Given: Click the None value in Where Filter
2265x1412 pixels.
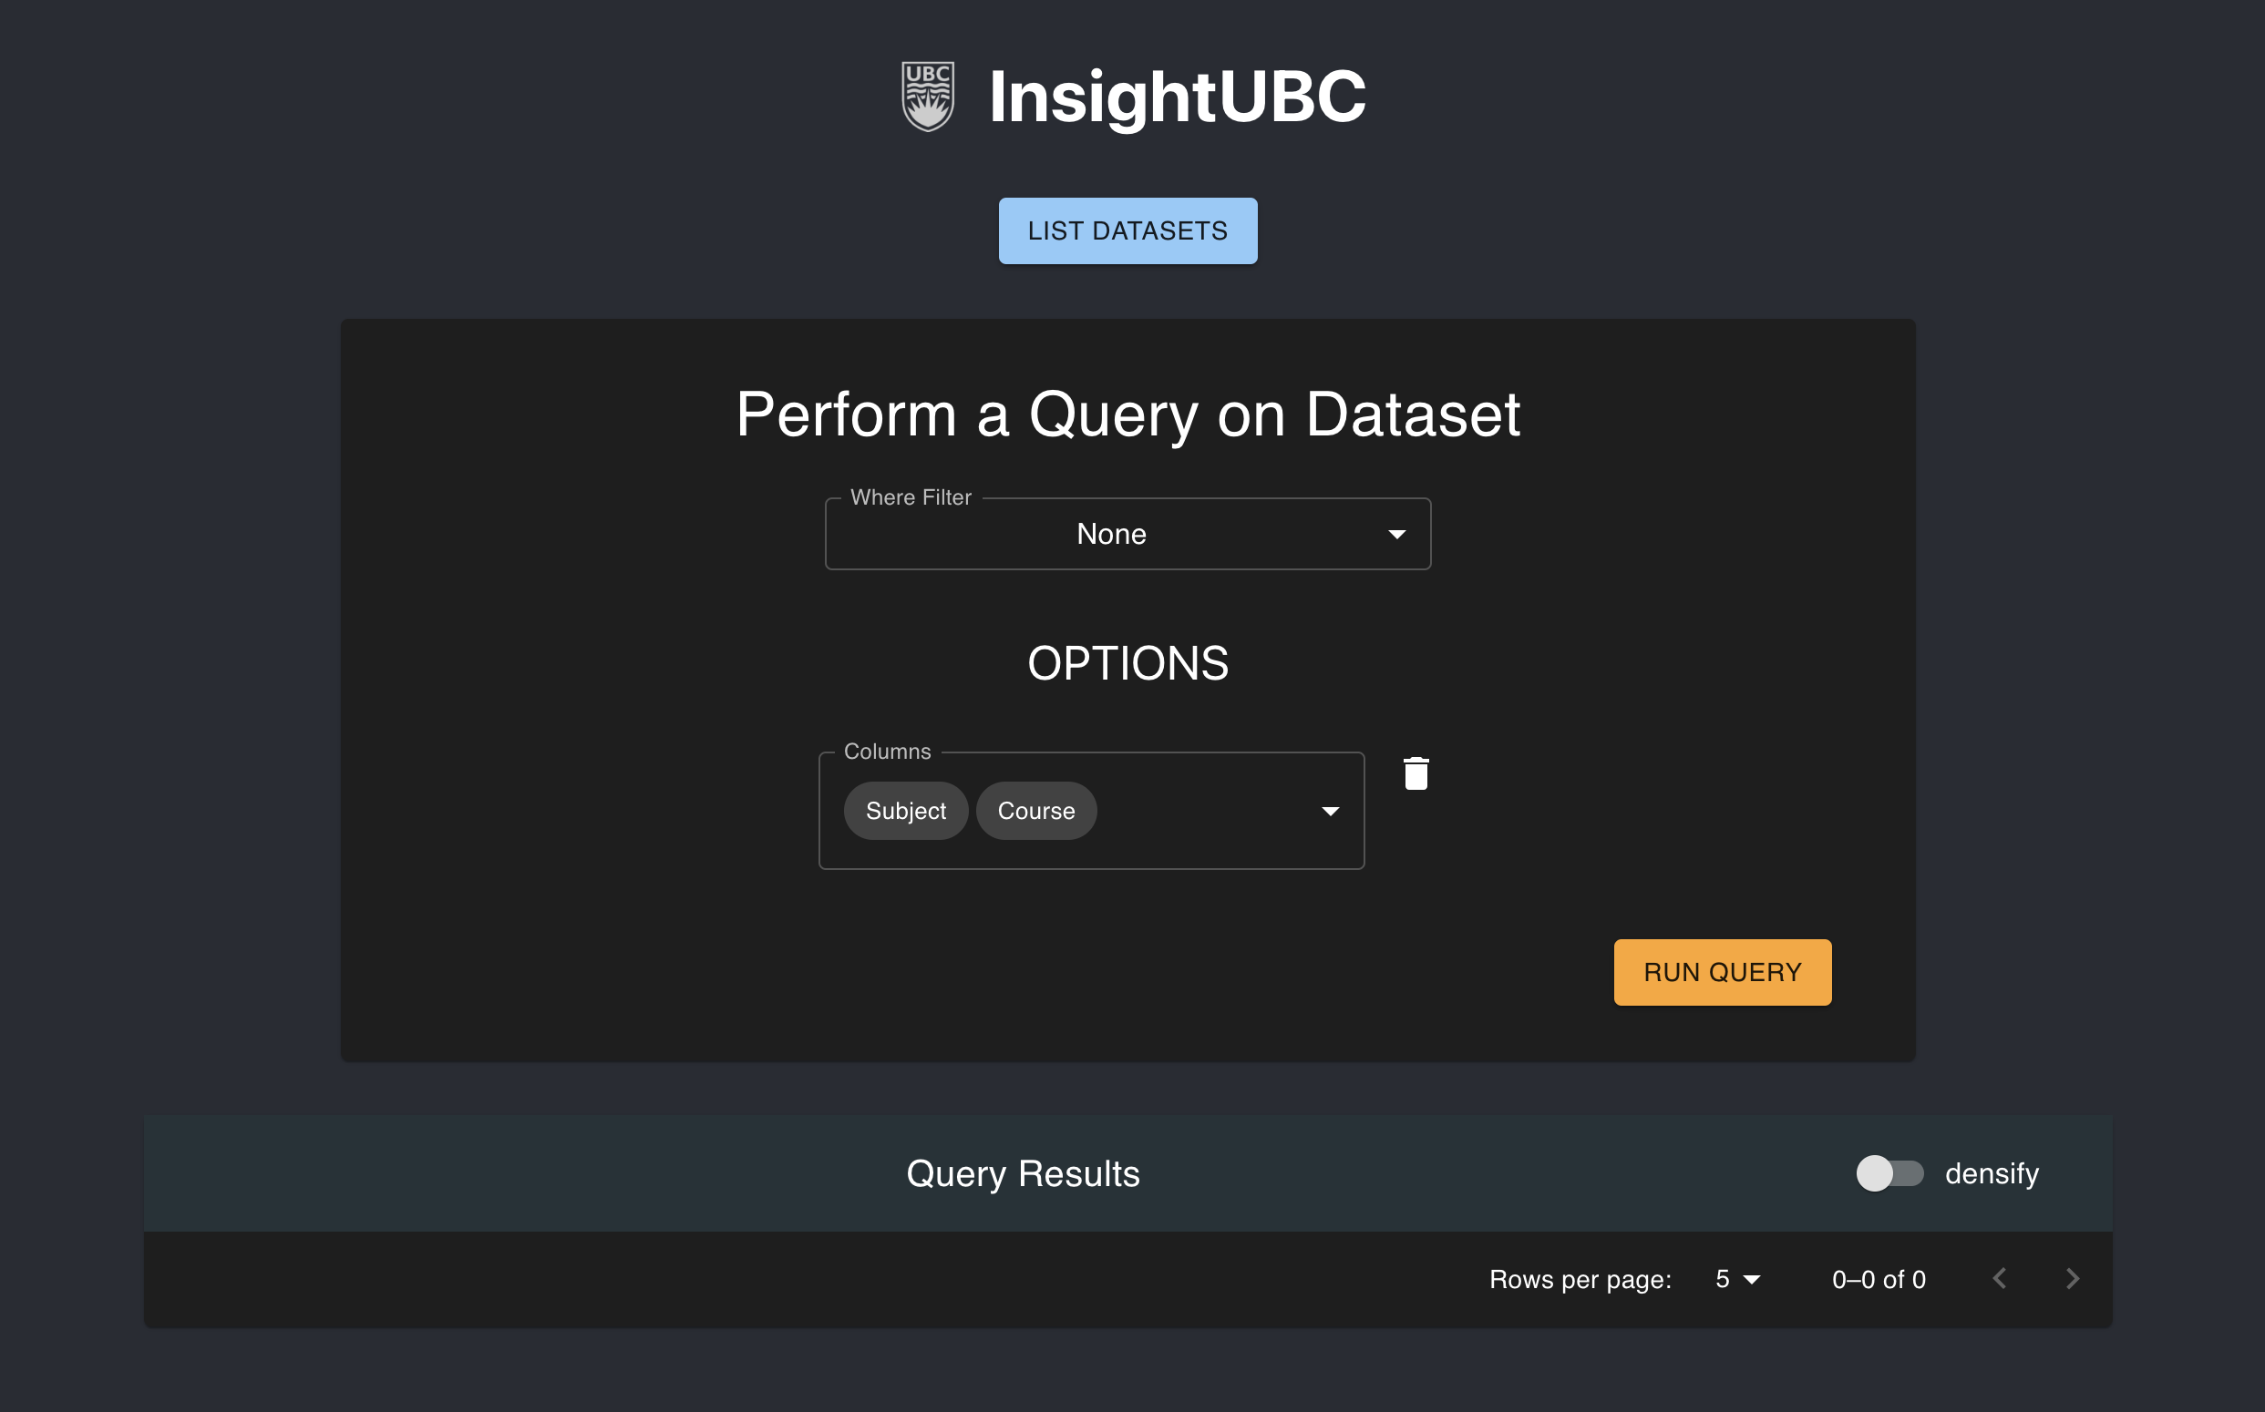Looking at the screenshot, I should point(1111,534).
